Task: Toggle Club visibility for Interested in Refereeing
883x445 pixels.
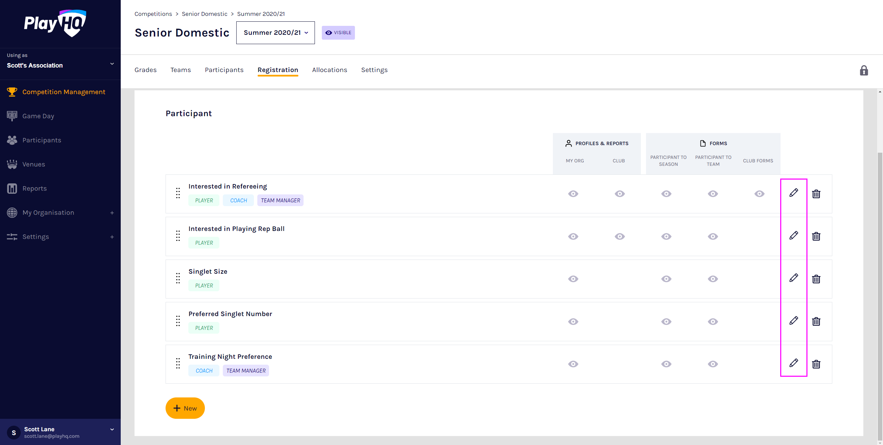Action: pyautogui.click(x=620, y=194)
